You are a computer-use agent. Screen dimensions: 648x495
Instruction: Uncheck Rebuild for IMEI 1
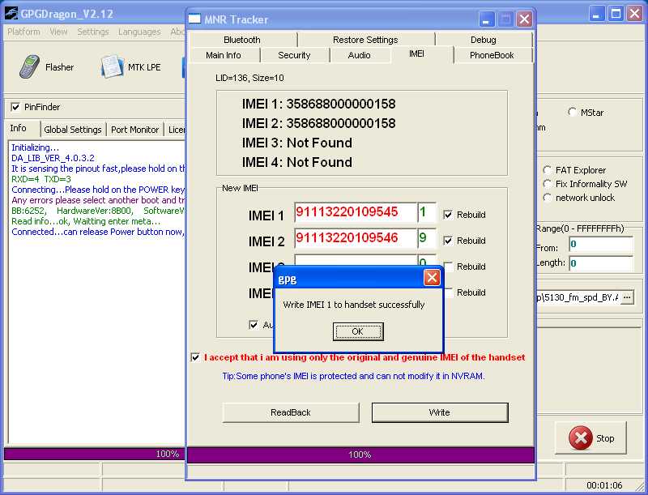point(448,215)
